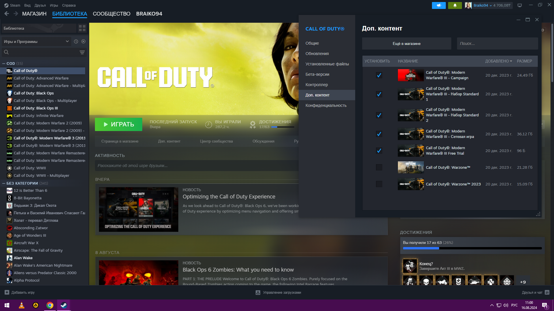Uncheck Набор Standard 1 install checkbox
The height and width of the screenshot is (311, 554).
pos(379,94)
